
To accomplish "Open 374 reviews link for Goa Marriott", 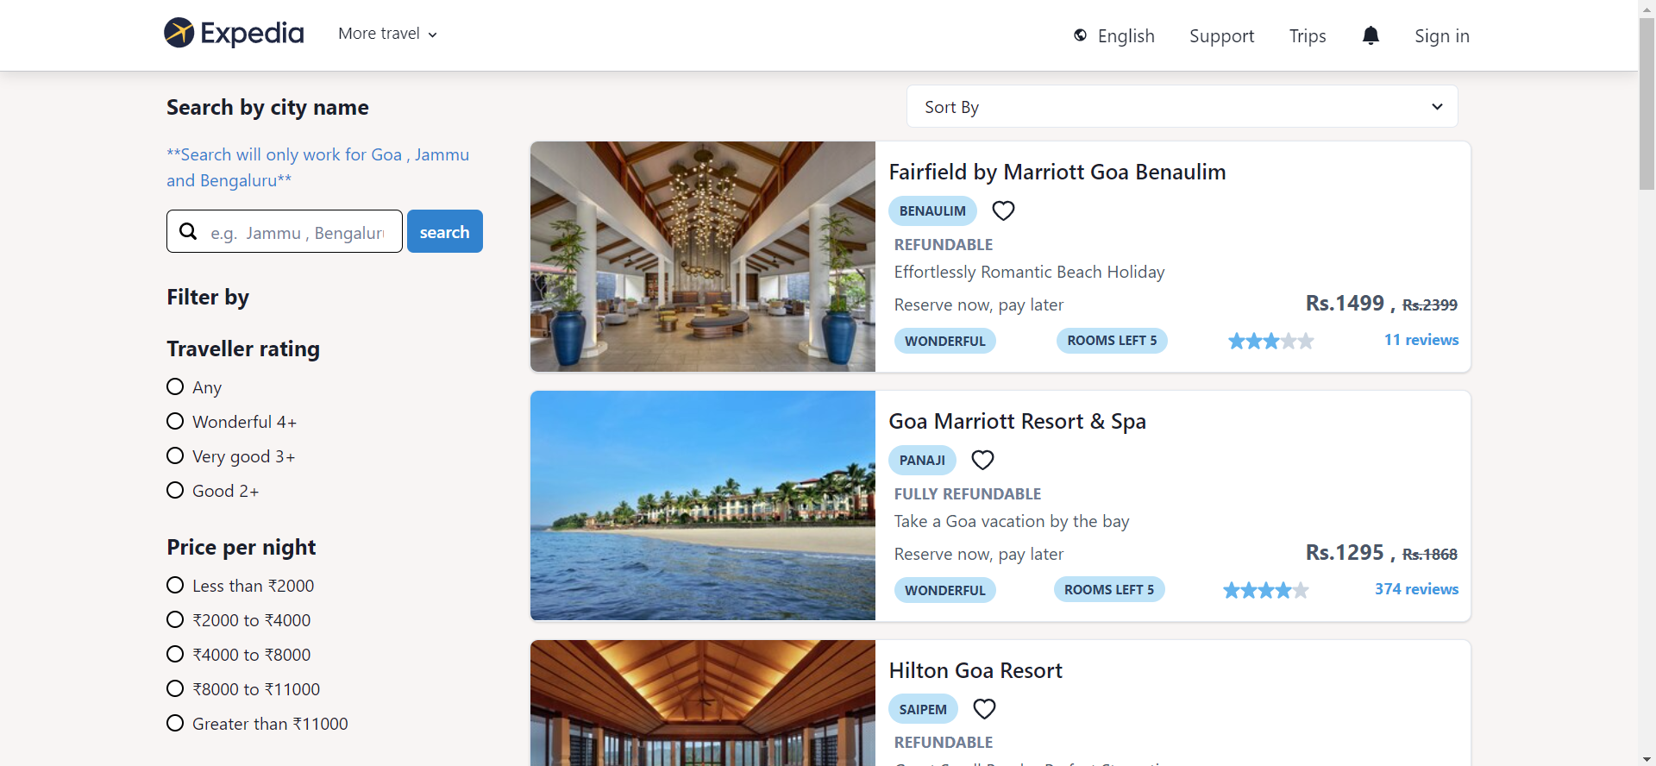I will click(1416, 589).
